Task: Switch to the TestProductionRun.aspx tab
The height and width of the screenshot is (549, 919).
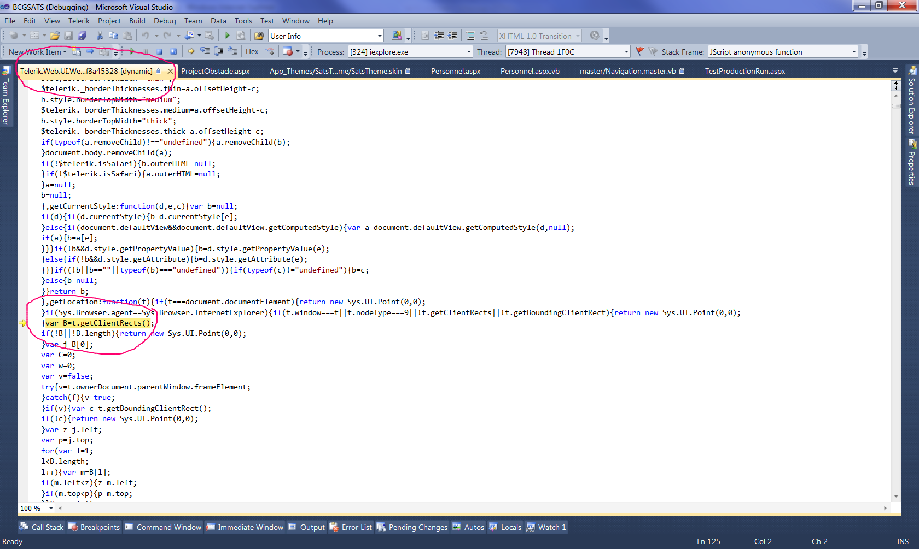Action: coord(744,71)
